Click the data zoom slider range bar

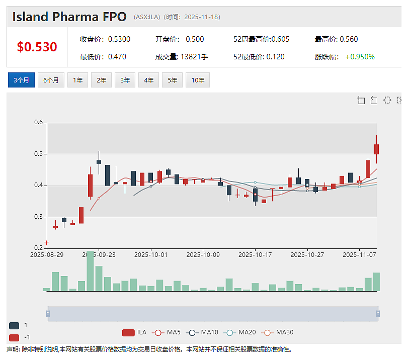213,314
